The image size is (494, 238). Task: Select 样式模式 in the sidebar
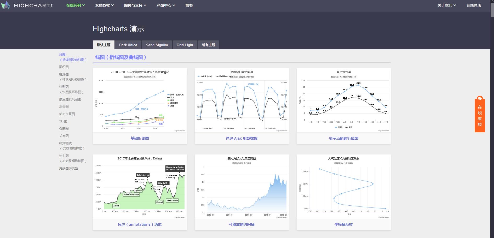tap(72, 146)
